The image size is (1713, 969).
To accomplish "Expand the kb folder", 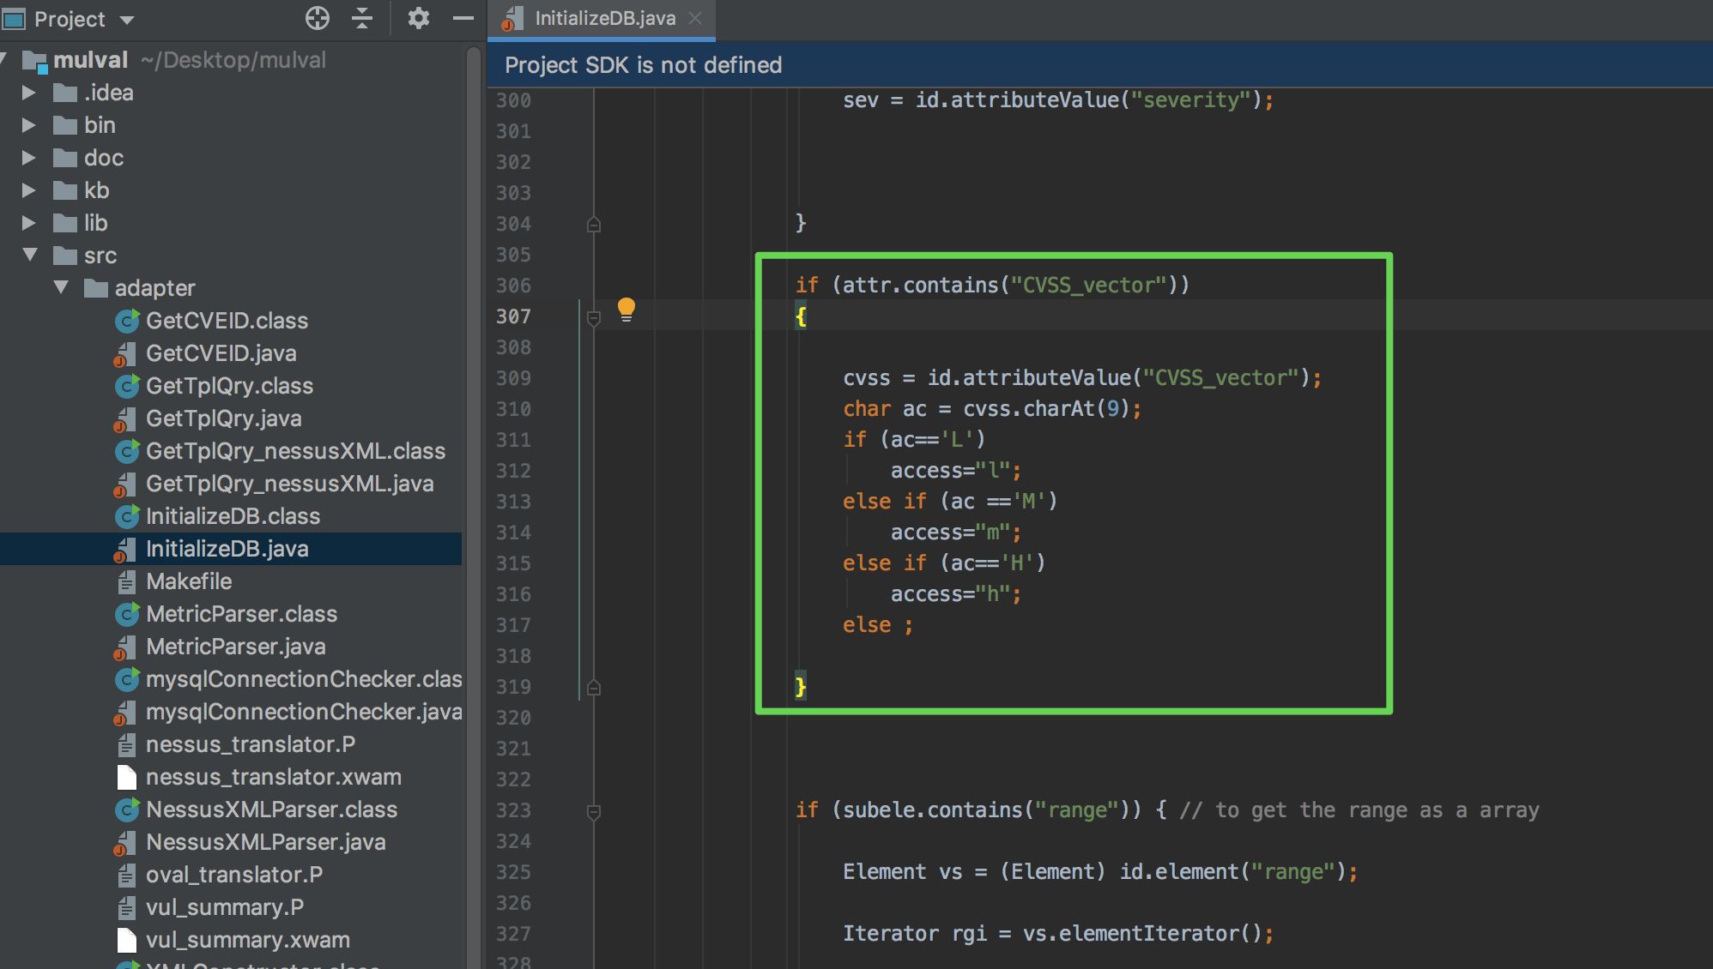I will 28,190.
